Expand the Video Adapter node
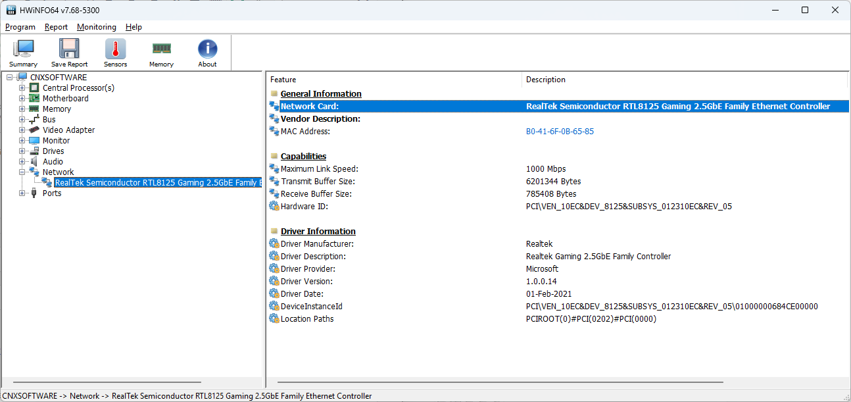 tap(22, 130)
